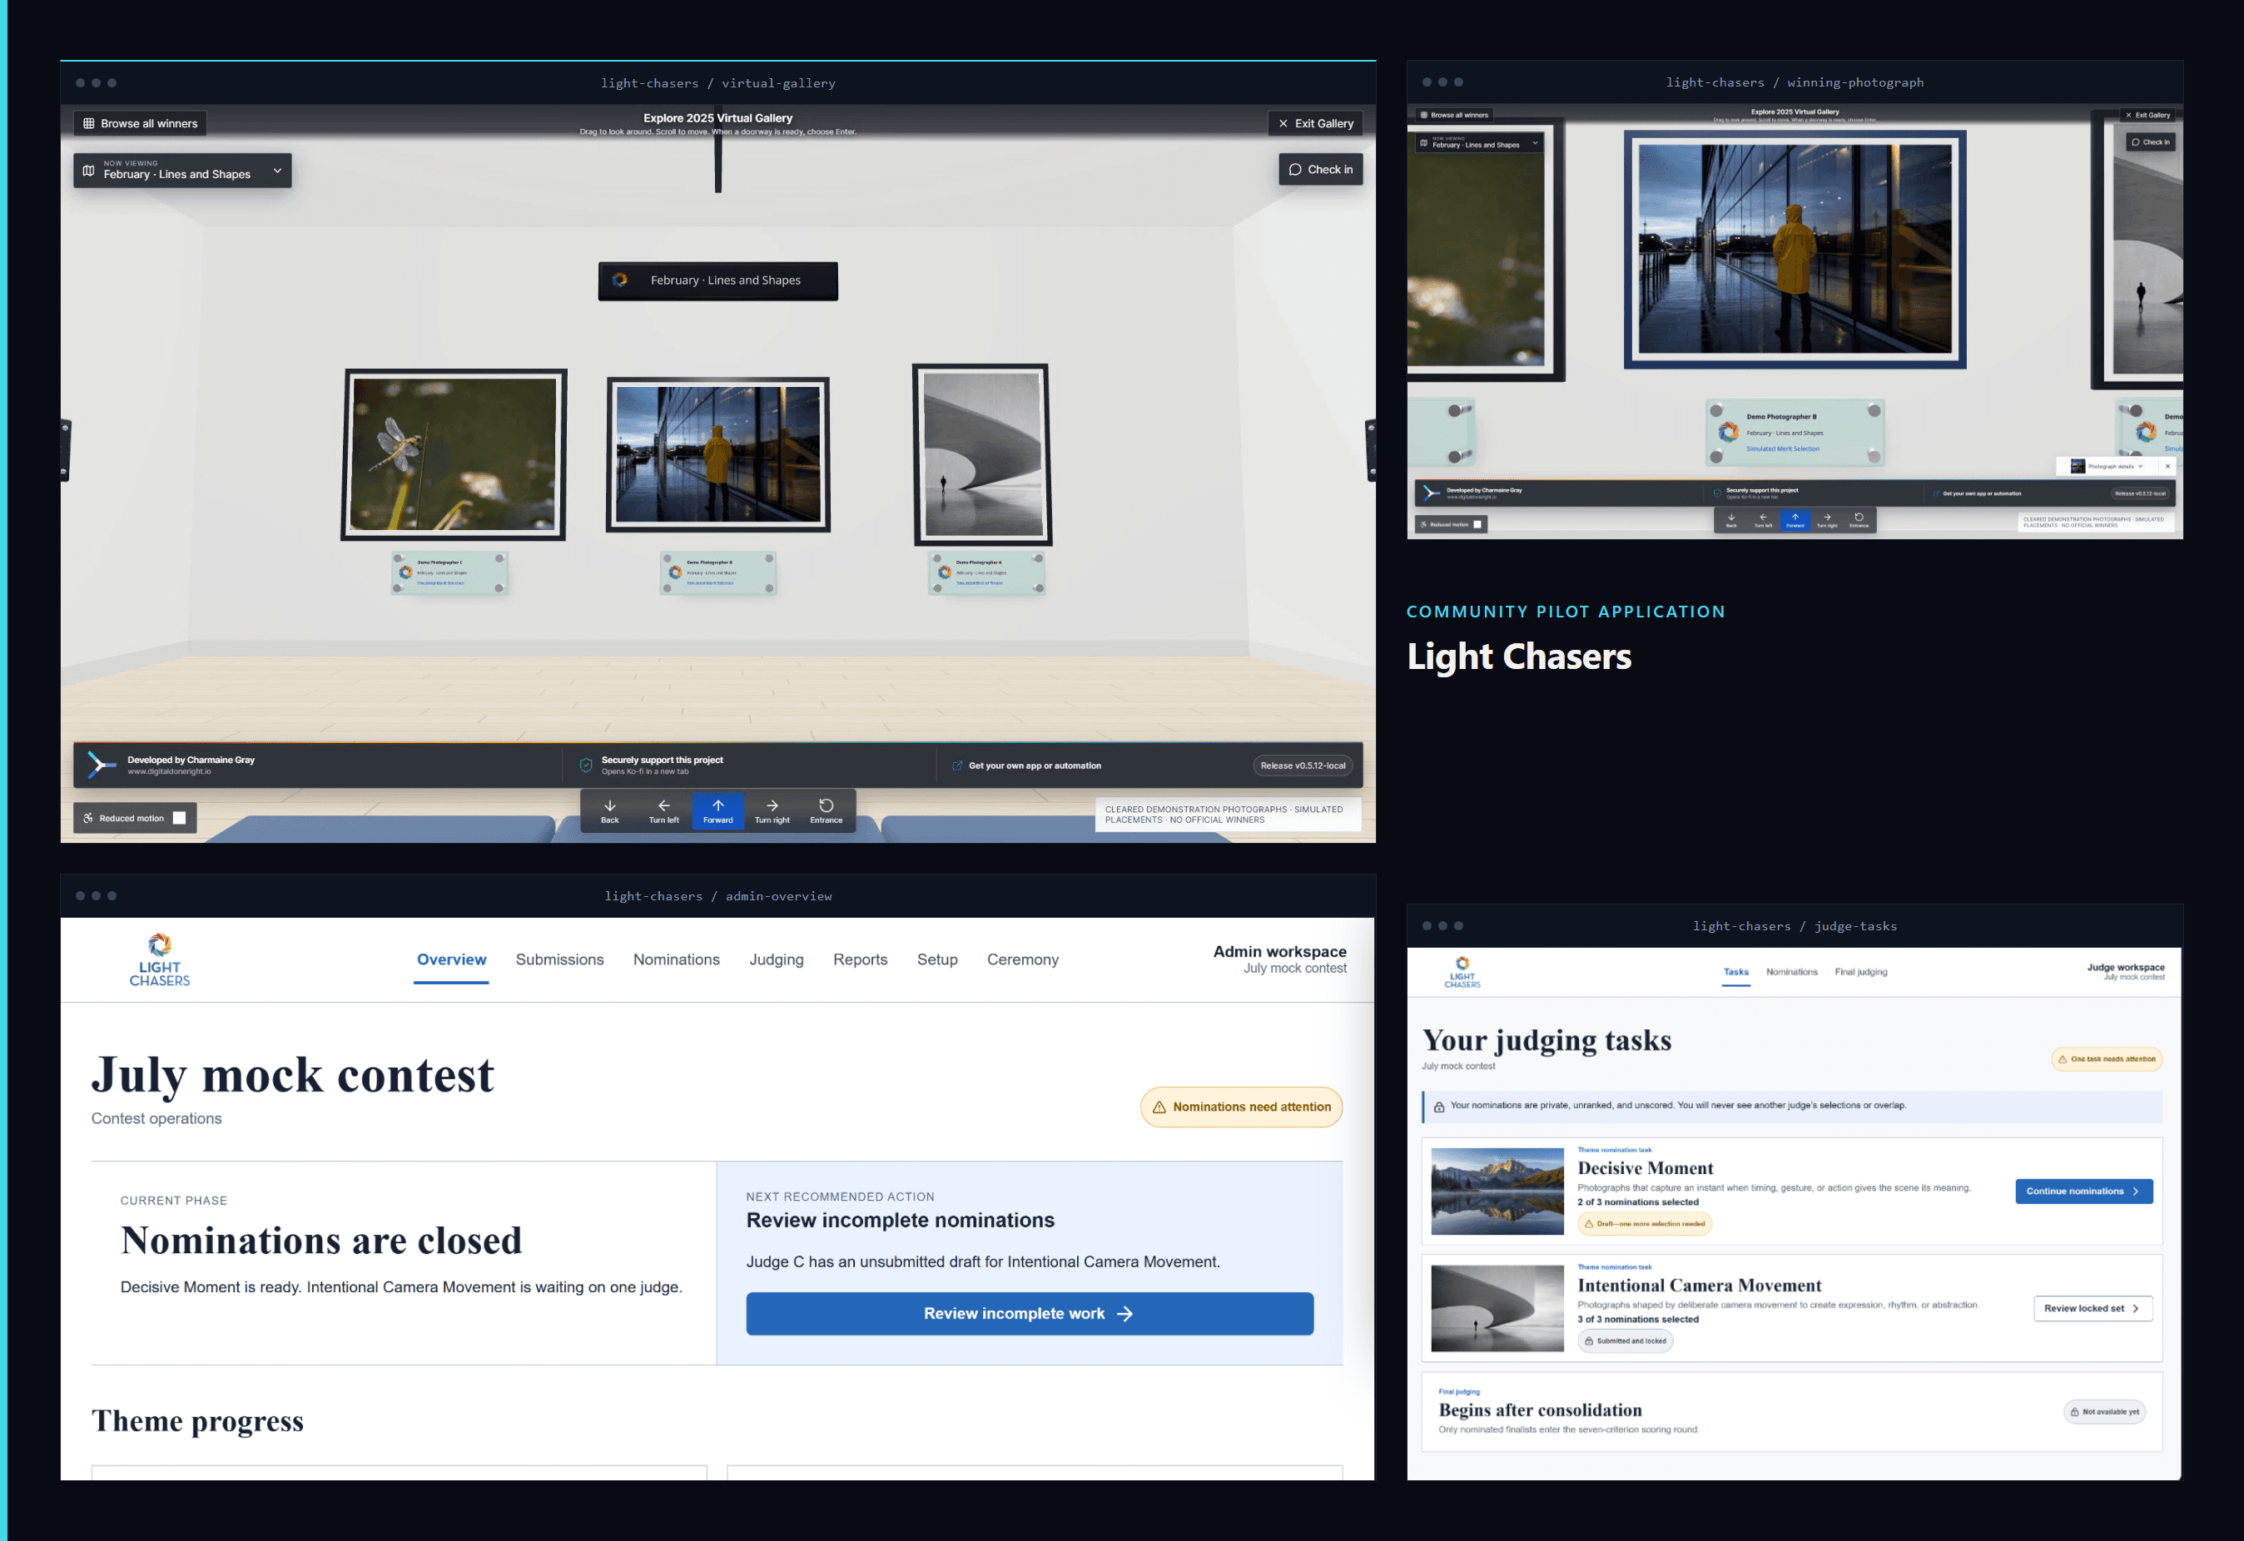
Task: Close the Photograph details panel in winning-photograph window
Action: click(2167, 466)
